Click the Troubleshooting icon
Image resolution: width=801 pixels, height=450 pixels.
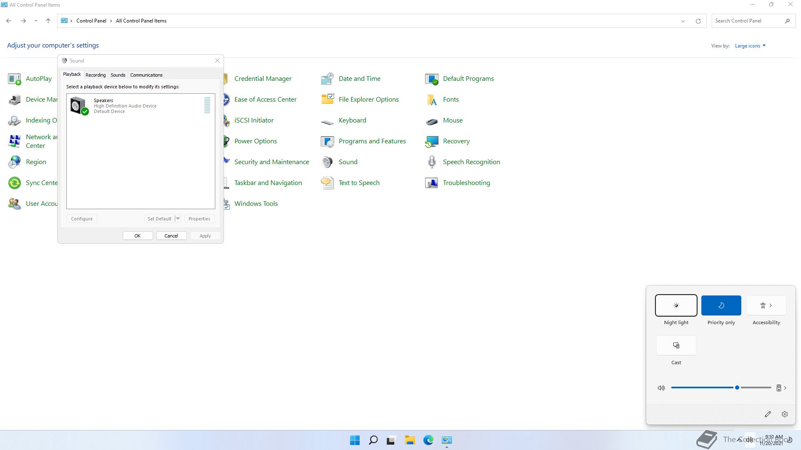pos(432,183)
